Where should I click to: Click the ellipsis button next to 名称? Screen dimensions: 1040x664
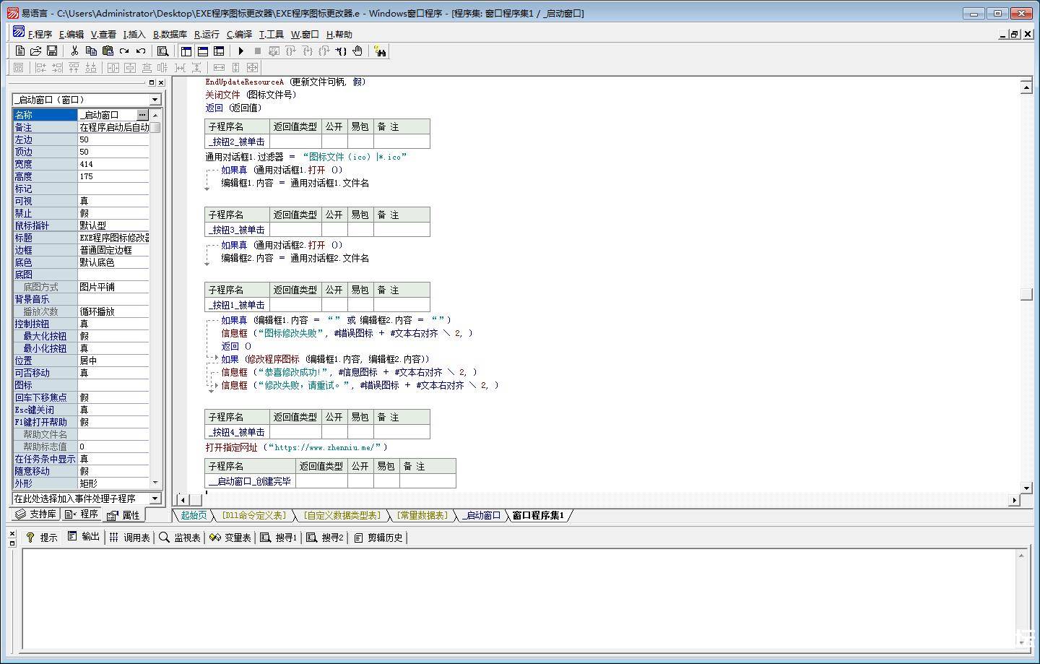click(142, 114)
